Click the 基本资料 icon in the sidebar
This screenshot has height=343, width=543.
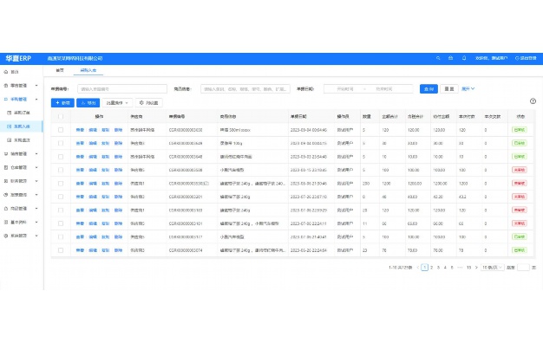pos(5,222)
